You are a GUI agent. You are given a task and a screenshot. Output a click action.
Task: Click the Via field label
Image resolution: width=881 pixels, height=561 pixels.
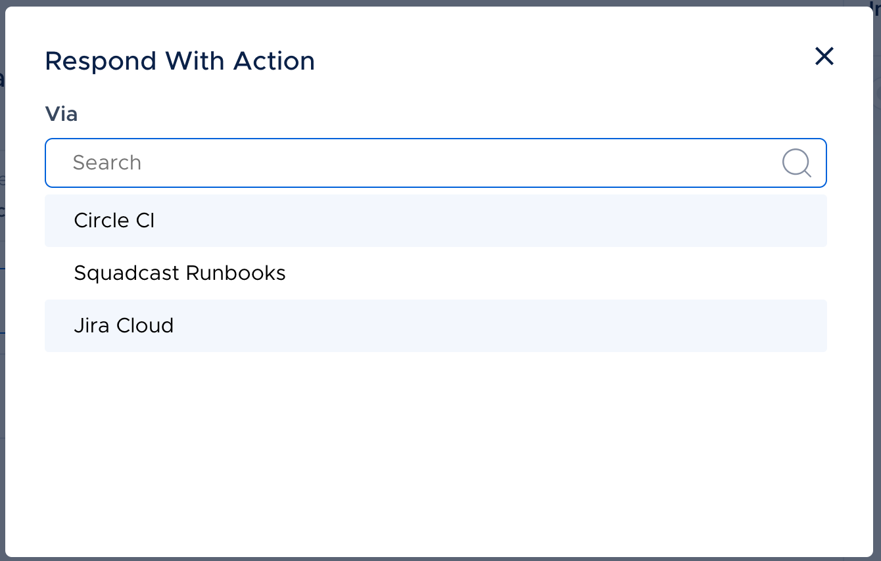pyautogui.click(x=61, y=114)
